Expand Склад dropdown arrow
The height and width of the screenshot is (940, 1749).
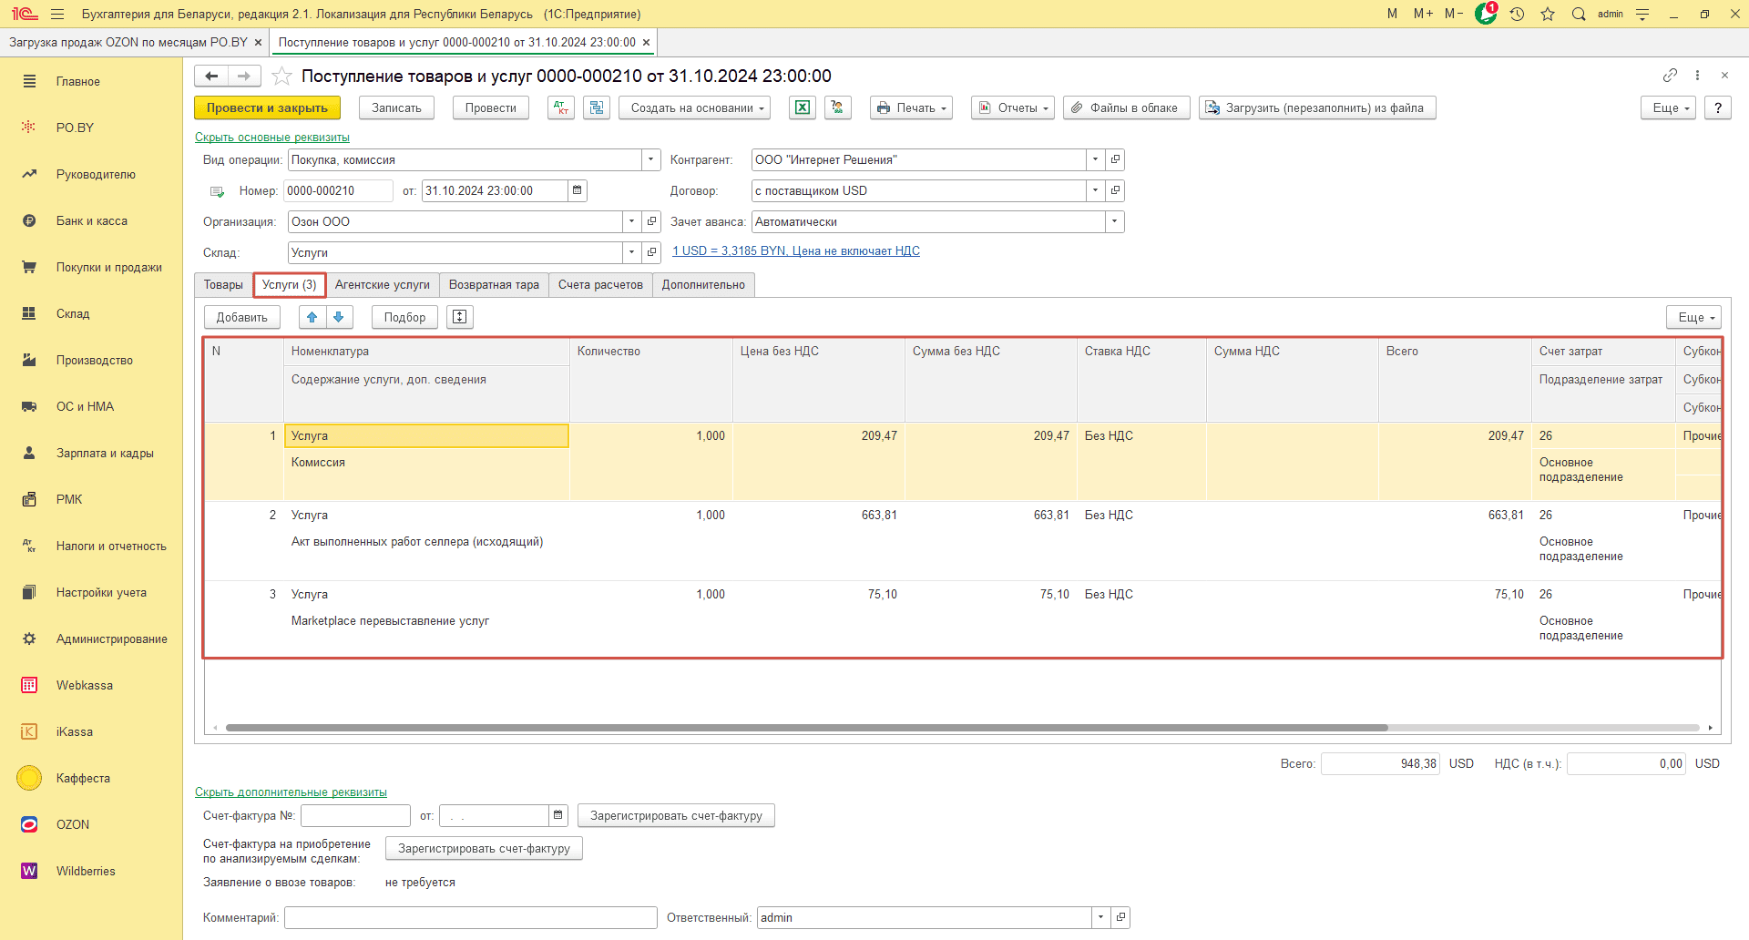tap(632, 252)
